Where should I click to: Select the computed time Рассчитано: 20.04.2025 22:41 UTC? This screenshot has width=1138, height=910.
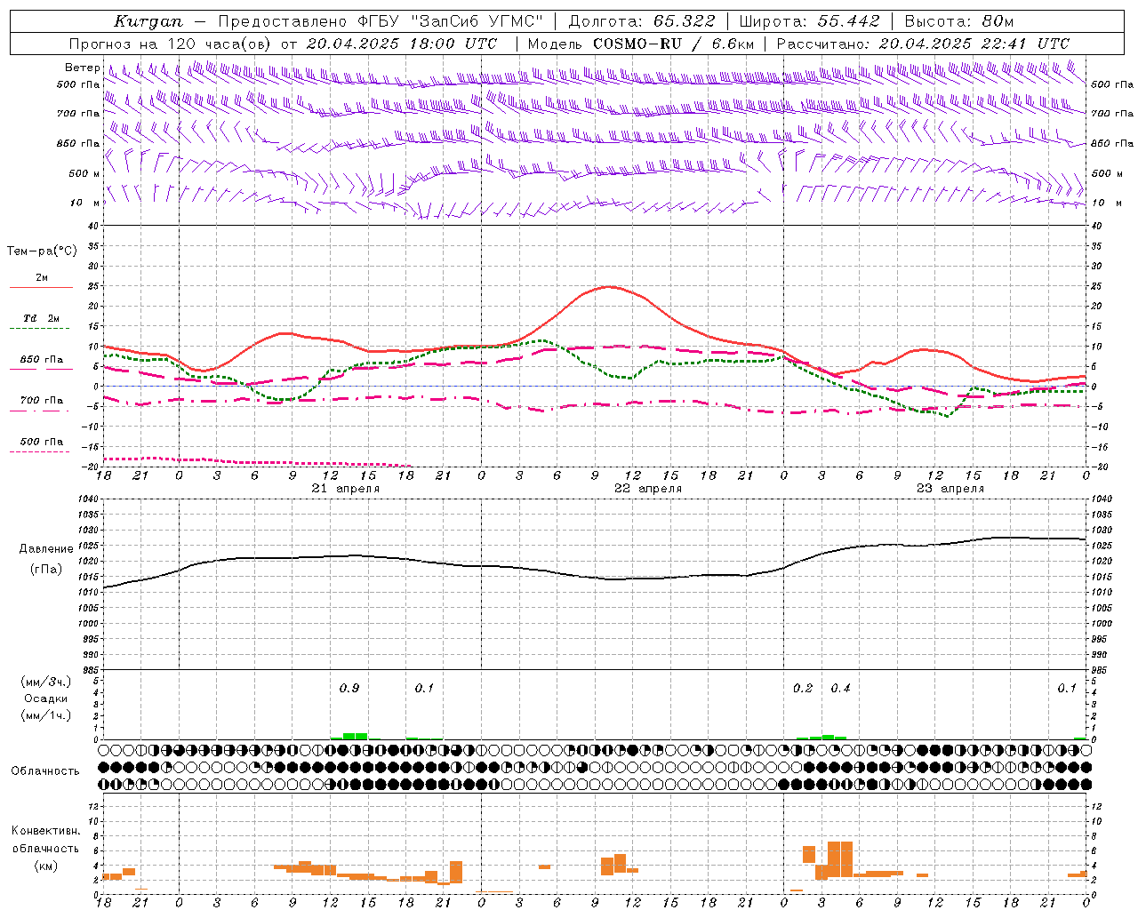click(x=923, y=44)
